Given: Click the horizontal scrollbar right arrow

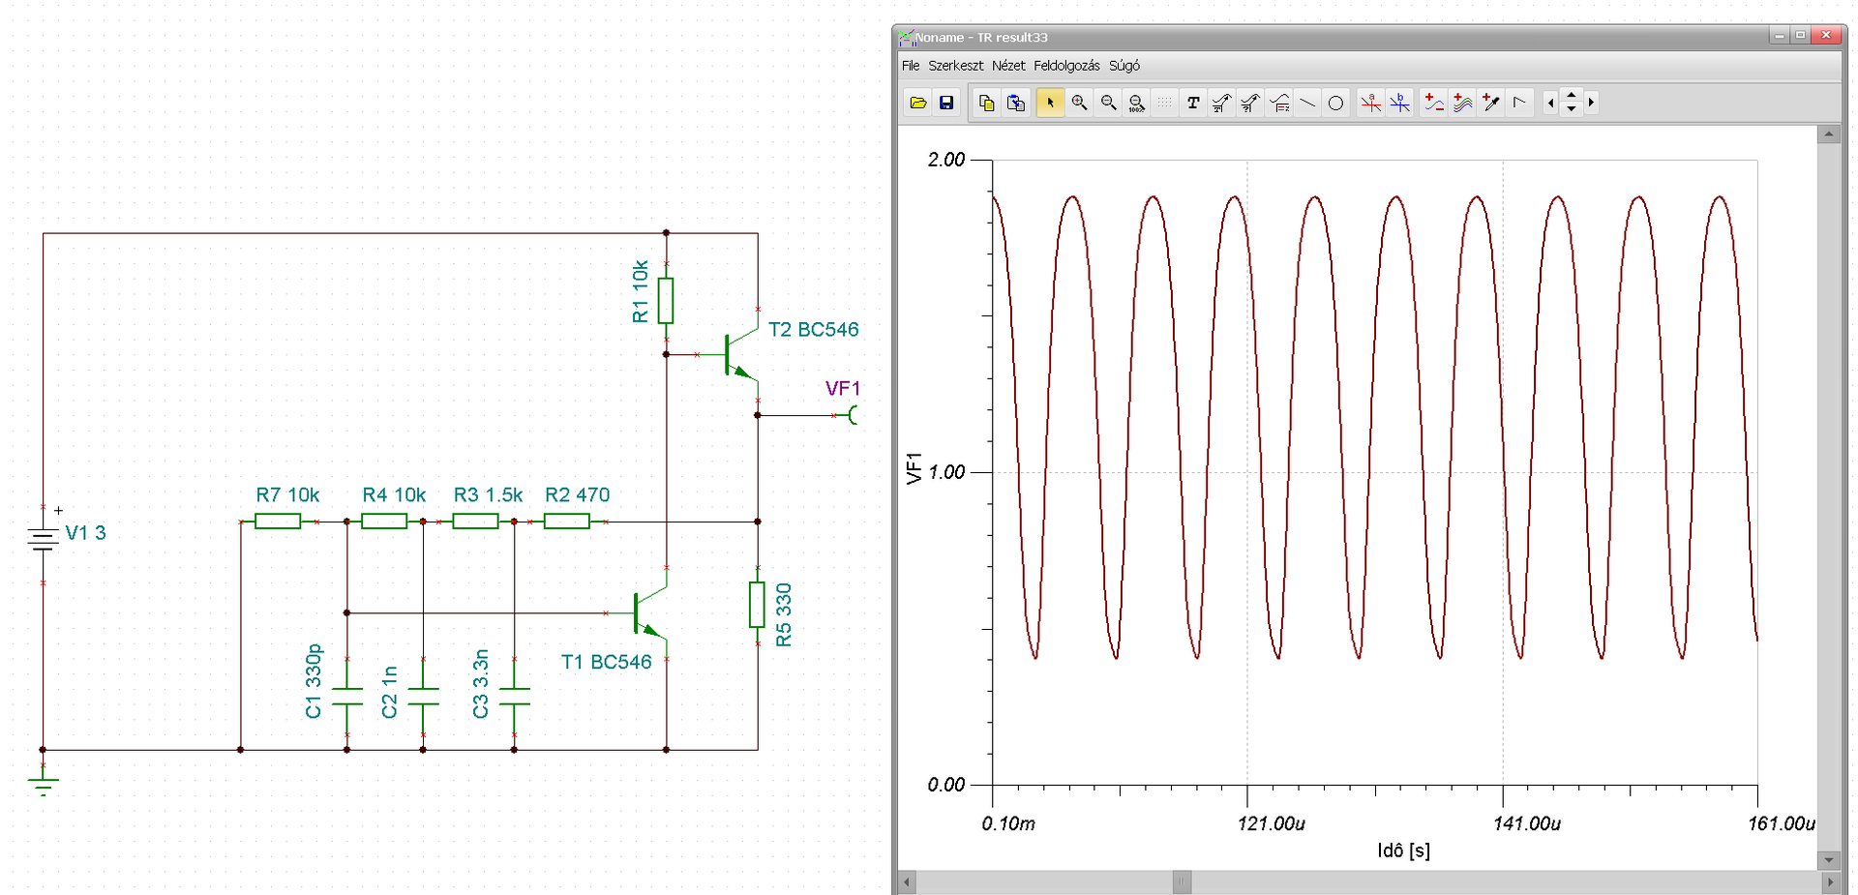Looking at the screenshot, I should (x=1829, y=882).
